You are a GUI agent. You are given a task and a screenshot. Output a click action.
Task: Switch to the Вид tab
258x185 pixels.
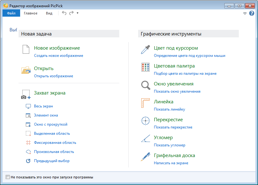click(x=49, y=13)
